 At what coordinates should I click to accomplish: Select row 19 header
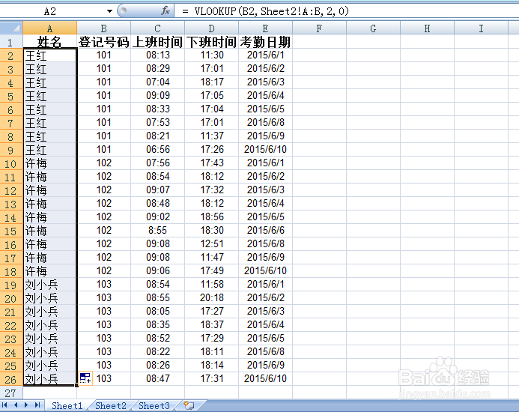click(x=11, y=285)
